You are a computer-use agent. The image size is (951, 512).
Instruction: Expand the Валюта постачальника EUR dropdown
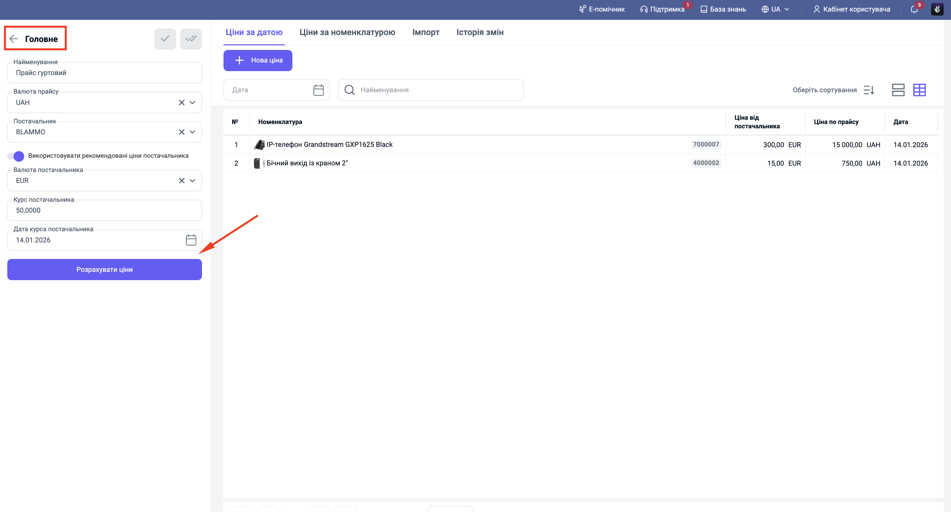point(192,181)
